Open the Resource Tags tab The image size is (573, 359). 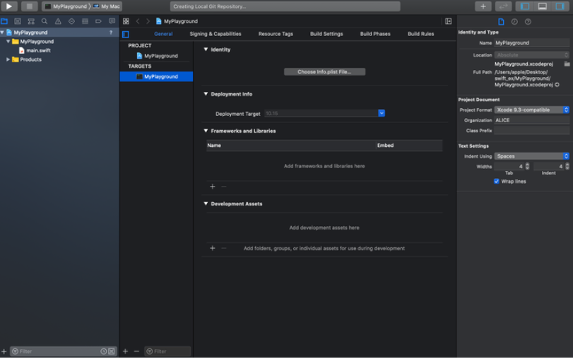click(276, 34)
